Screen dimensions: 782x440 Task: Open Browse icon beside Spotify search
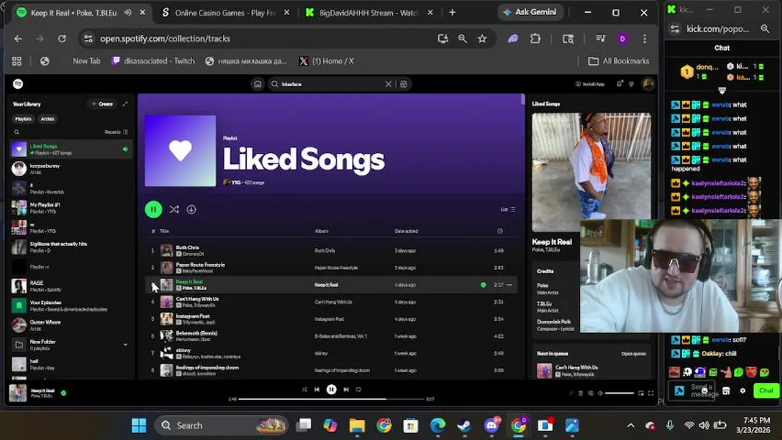[403, 84]
